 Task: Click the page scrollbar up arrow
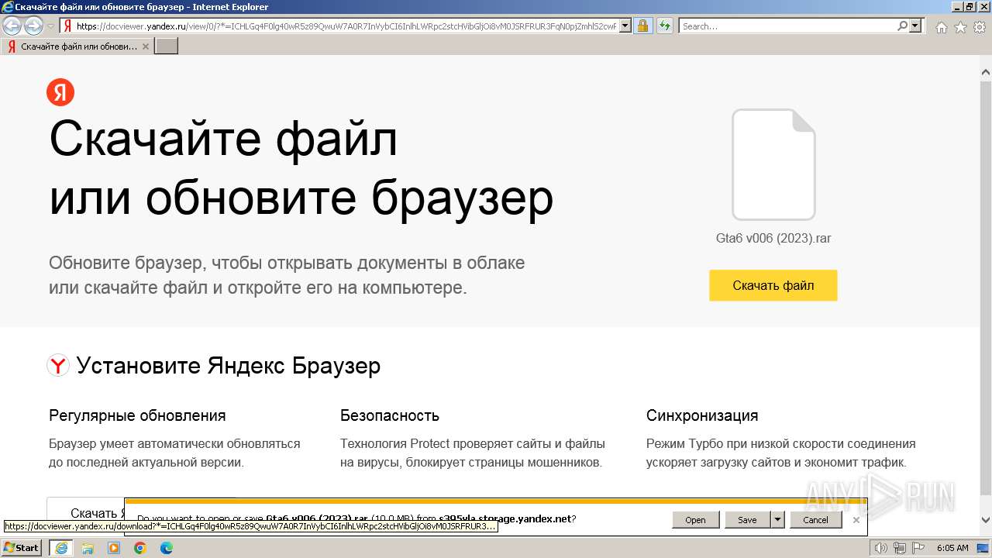[x=986, y=72]
